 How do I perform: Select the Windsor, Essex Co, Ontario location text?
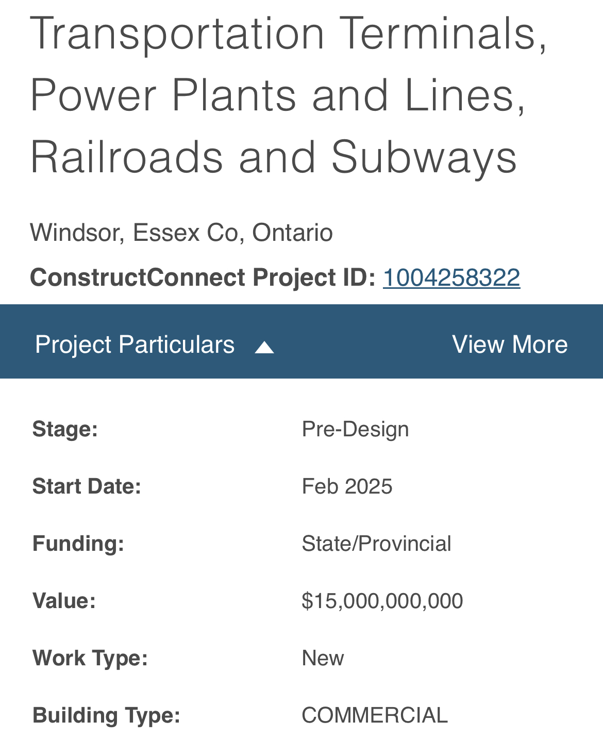pos(181,233)
